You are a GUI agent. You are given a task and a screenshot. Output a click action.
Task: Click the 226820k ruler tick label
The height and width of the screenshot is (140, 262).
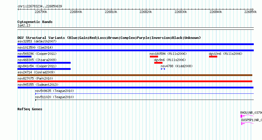coord(146,12)
